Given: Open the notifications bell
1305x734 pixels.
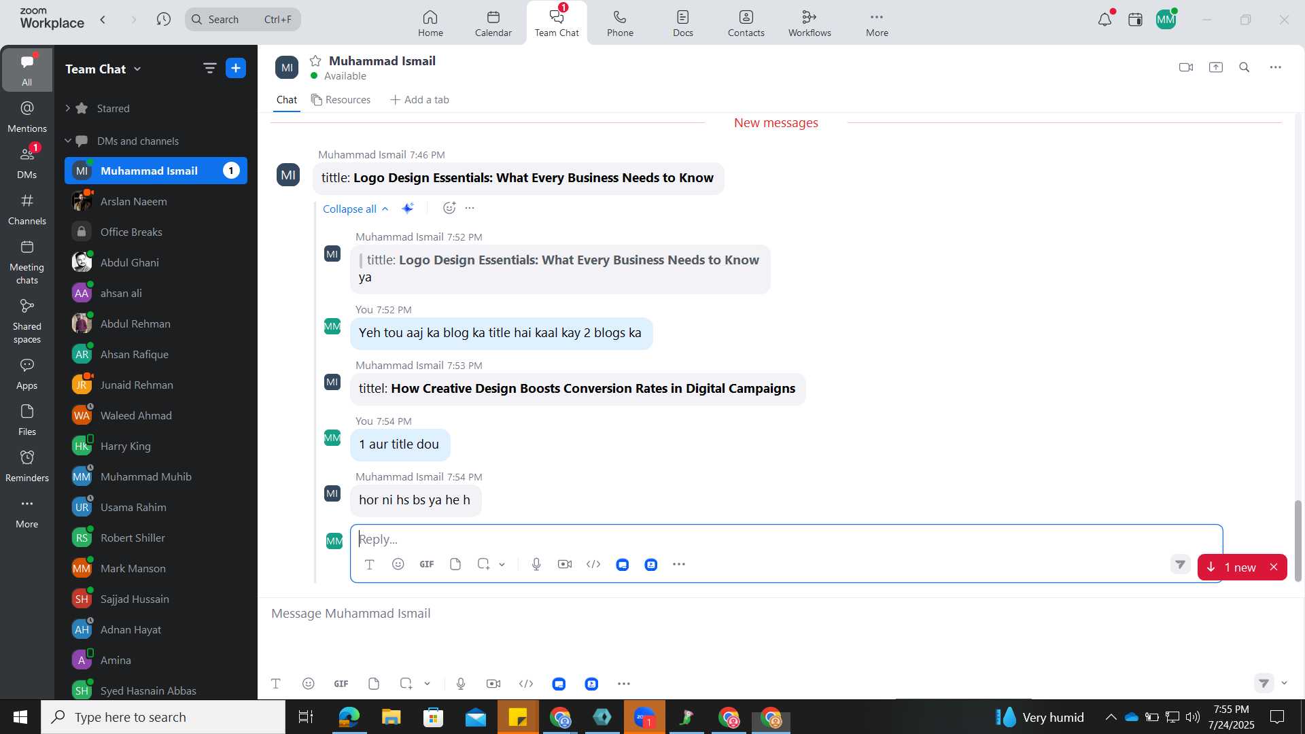Looking at the screenshot, I should (x=1105, y=20).
